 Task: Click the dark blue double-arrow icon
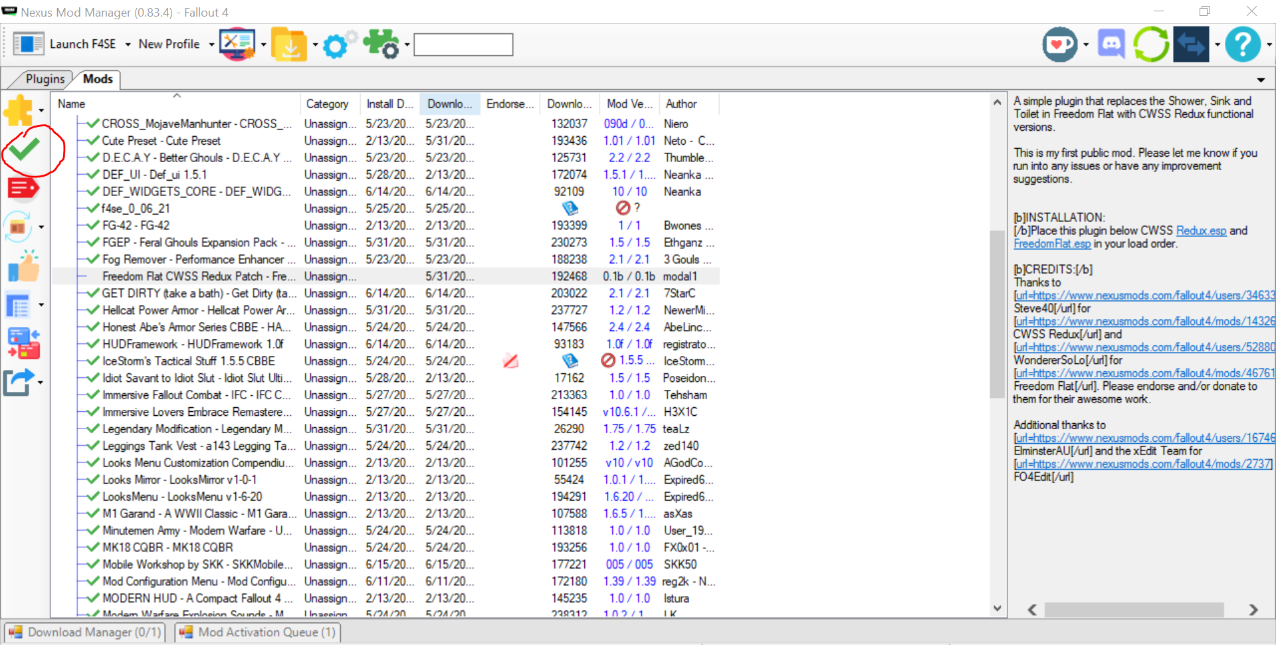[x=1191, y=45]
